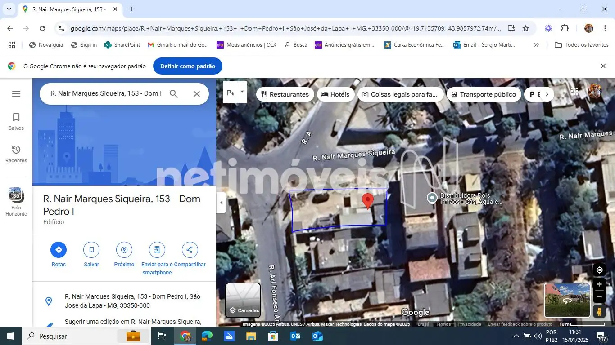The image size is (615, 345).
Task: Open the Chrome extensions puzzle icon
Action: 565,28
